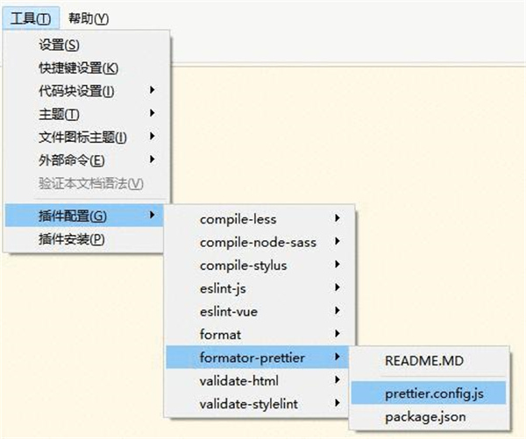Expand the 主题(T) submenu
The image size is (526, 439).
[87, 114]
